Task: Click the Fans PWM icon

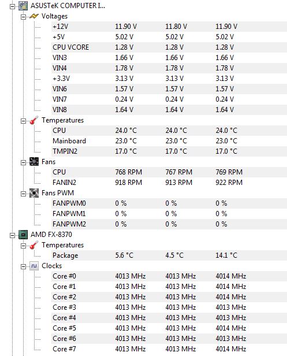Action: coord(34,193)
